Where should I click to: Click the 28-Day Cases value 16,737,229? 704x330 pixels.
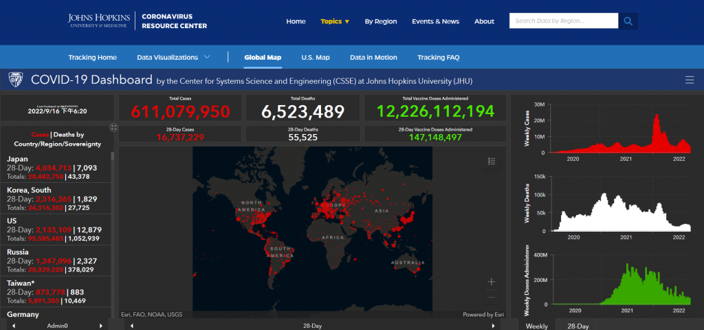pyautogui.click(x=180, y=137)
